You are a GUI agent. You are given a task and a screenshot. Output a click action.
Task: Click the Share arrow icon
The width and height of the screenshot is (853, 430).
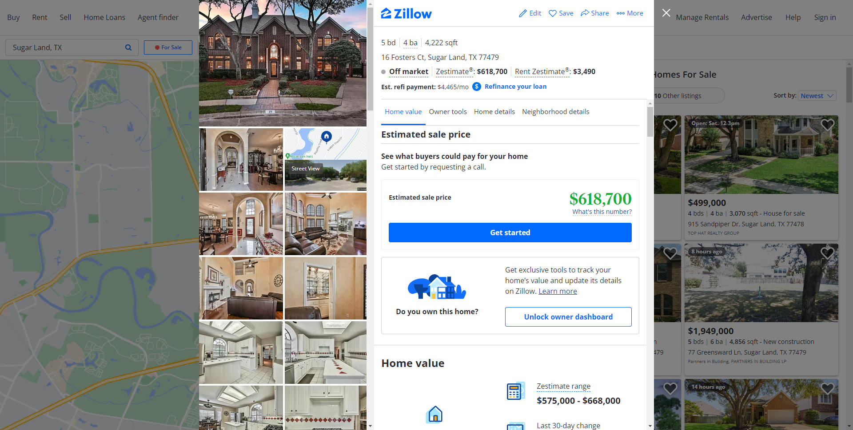coord(585,13)
